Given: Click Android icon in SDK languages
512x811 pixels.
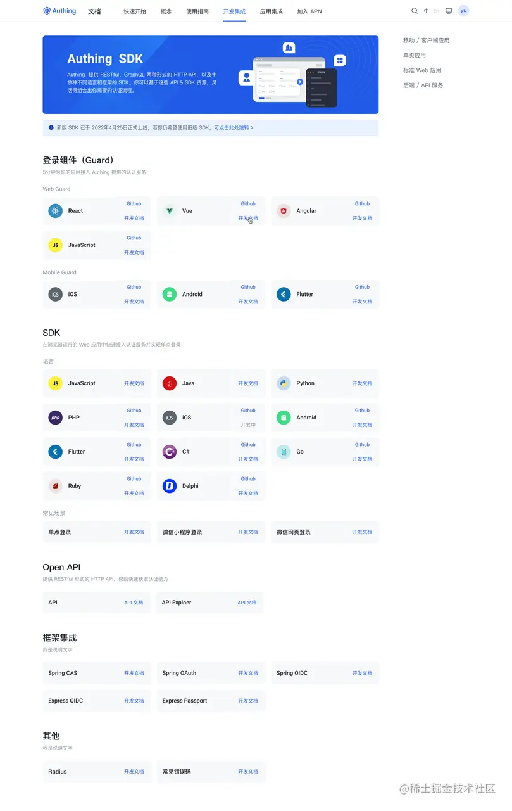Looking at the screenshot, I should click(x=284, y=418).
